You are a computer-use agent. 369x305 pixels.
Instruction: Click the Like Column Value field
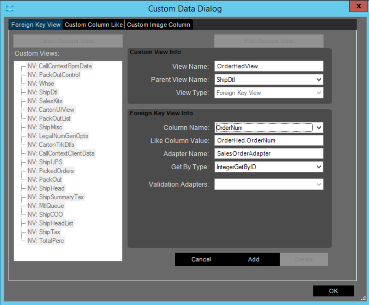tap(269, 141)
